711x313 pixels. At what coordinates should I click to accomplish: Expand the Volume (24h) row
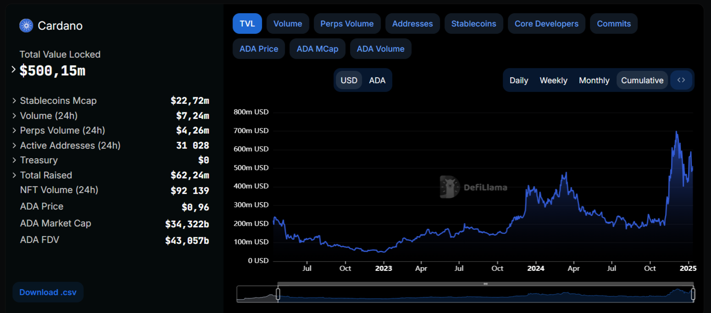click(x=14, y=116)
